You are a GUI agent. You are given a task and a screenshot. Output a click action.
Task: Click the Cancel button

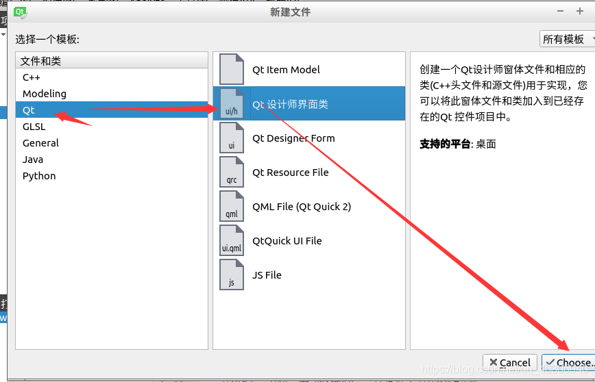(509, 363)
